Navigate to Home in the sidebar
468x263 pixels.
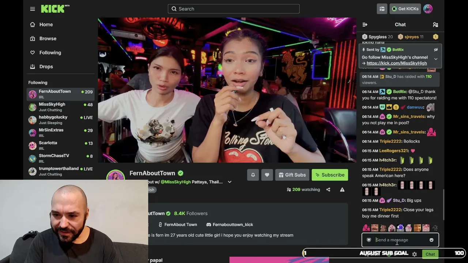tap(46, 24)
